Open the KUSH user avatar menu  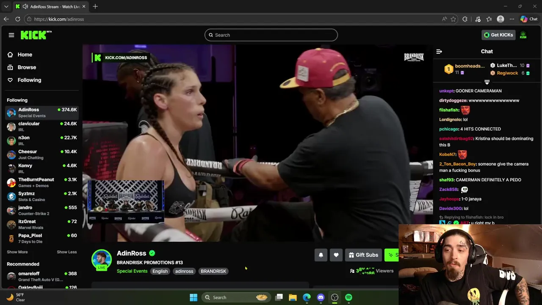pyautogui.click(x=523, y=35)
